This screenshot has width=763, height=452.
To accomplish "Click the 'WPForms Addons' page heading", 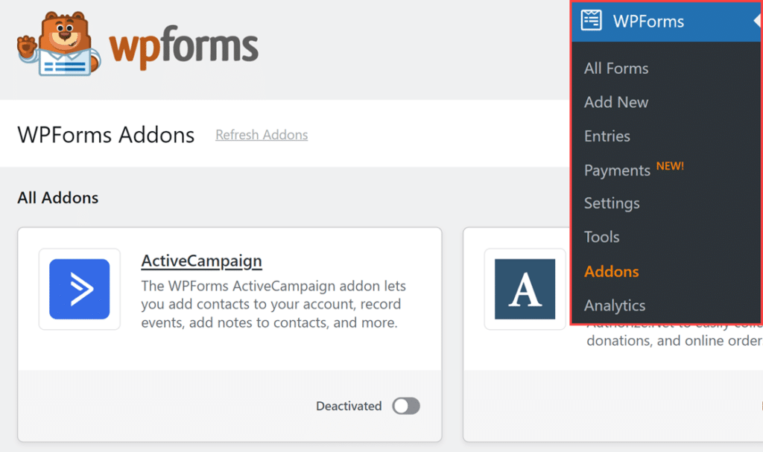I will [x=106, y=135].
